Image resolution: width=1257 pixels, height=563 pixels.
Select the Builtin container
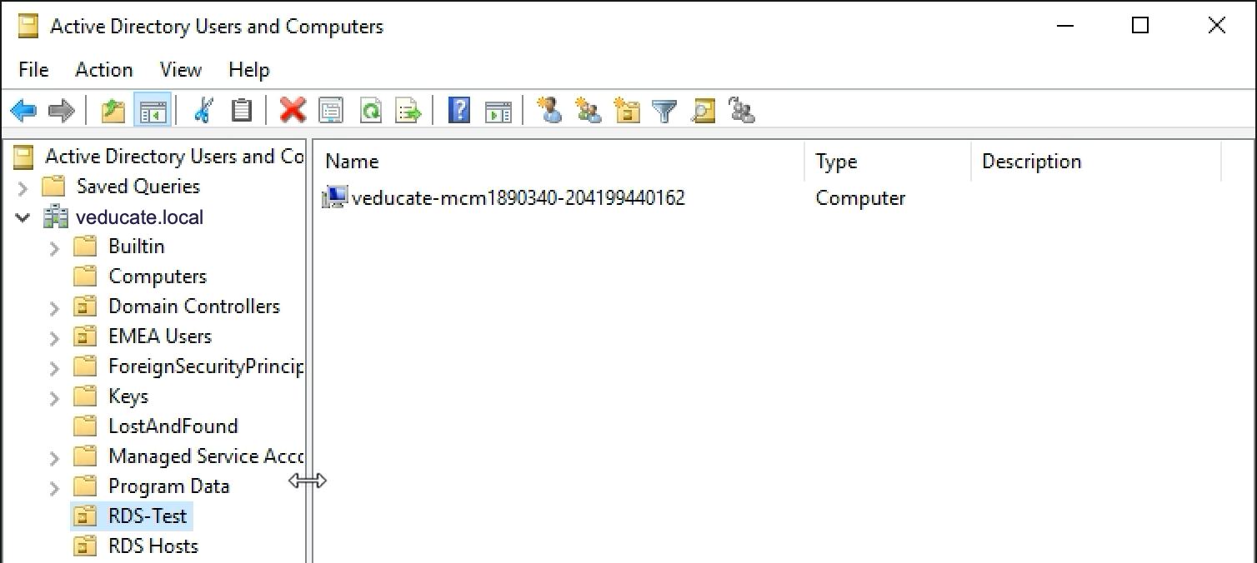[137, 247]
